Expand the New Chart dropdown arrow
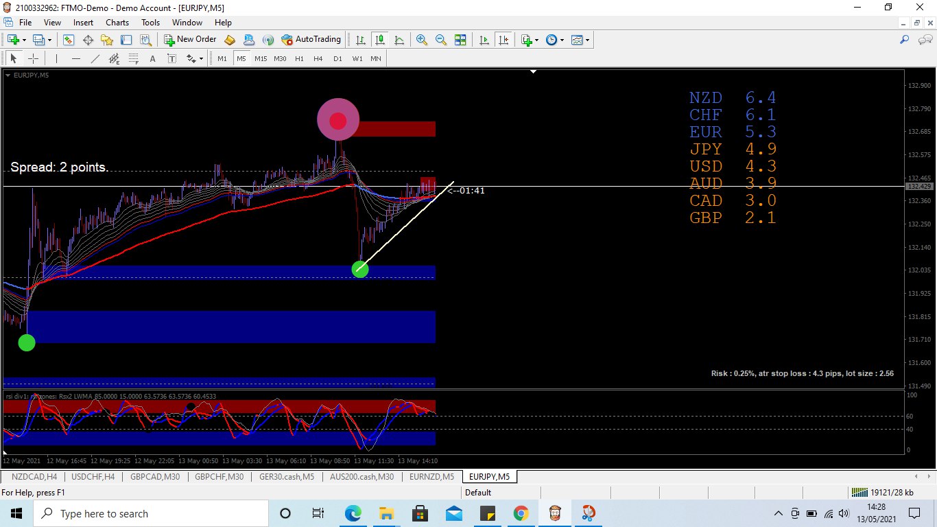Viewport: 937px width, 527px height. (x=24, y=40)
